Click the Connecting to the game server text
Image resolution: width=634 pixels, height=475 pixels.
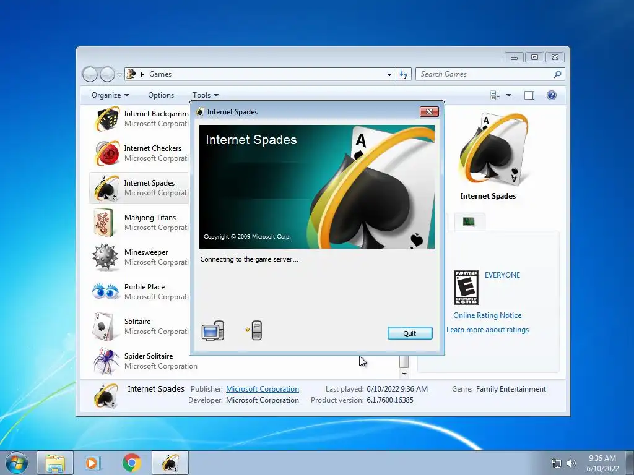pos(249,259)
